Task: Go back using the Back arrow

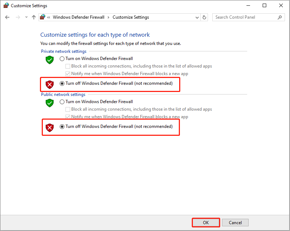Action: pos(7,17)
